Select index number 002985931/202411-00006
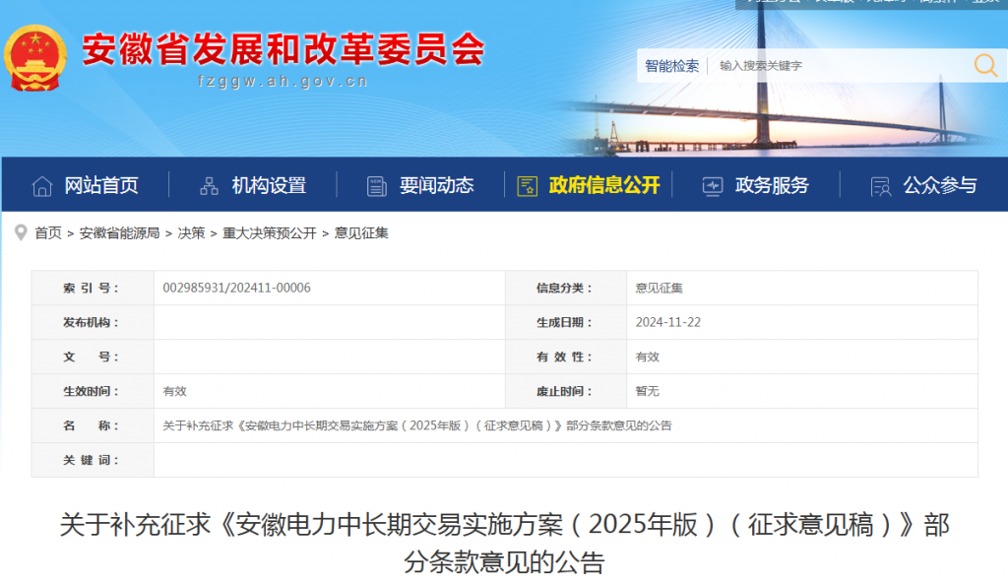1008x585 pixels. [236, 288]
